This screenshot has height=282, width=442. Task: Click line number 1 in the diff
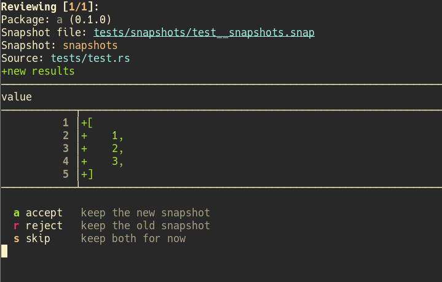point(66,123)
